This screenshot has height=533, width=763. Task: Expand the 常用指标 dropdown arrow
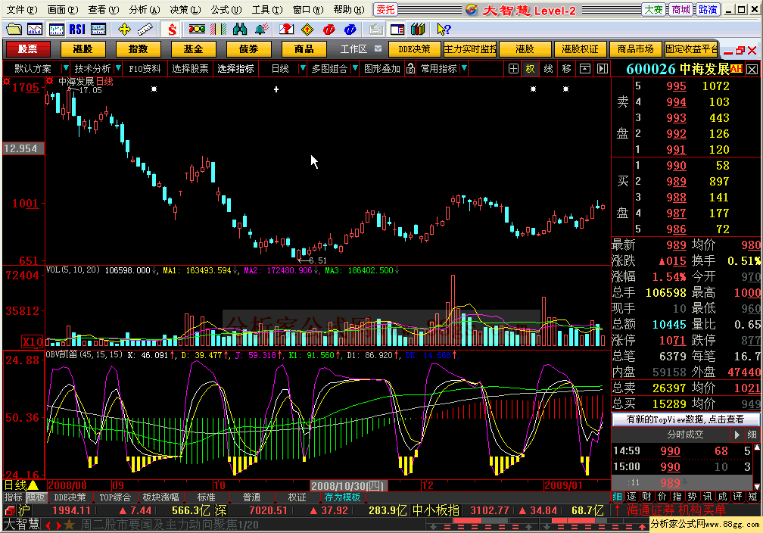464,68
